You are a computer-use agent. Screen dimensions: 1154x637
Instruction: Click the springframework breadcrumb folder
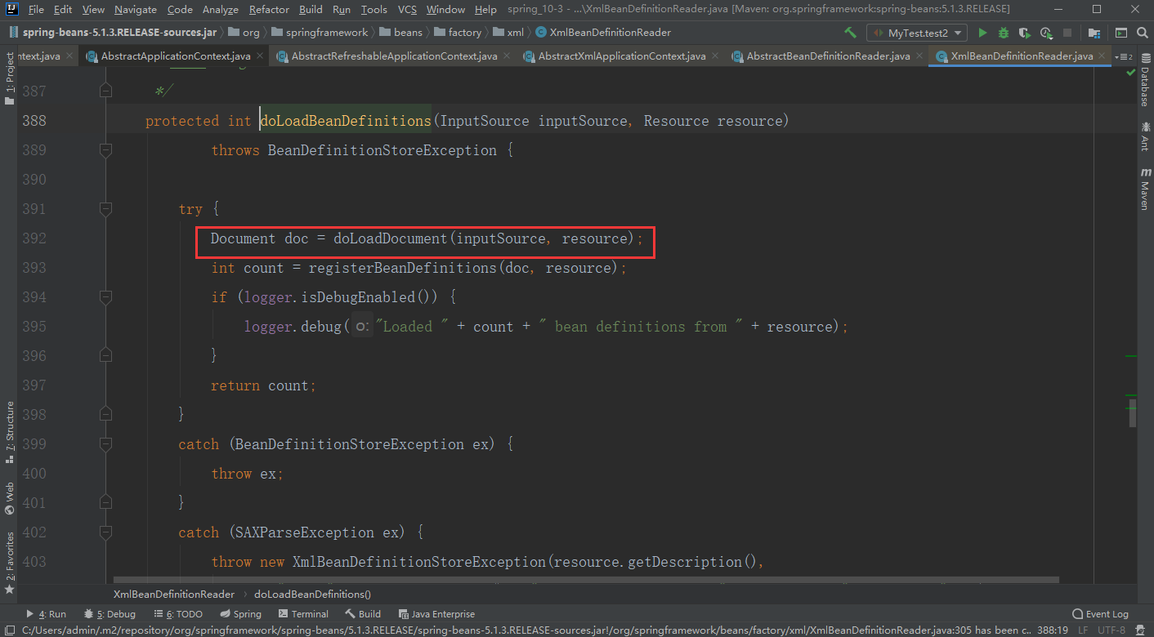[321, 33]
